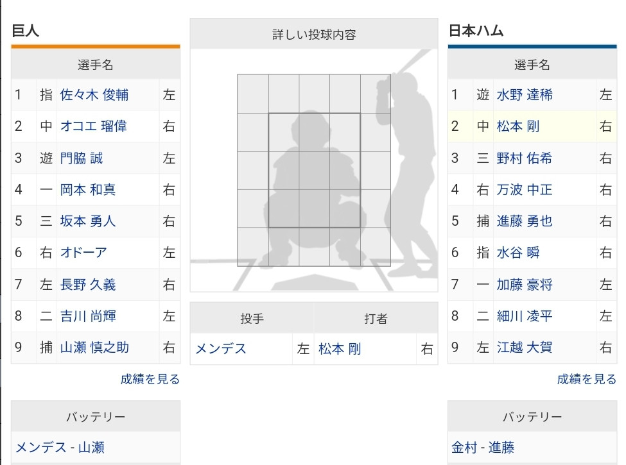Open 坂本 勇人 player link
The height and width of the screenshot is (465, 626).
pyautogui.click(x=88, y=221)
